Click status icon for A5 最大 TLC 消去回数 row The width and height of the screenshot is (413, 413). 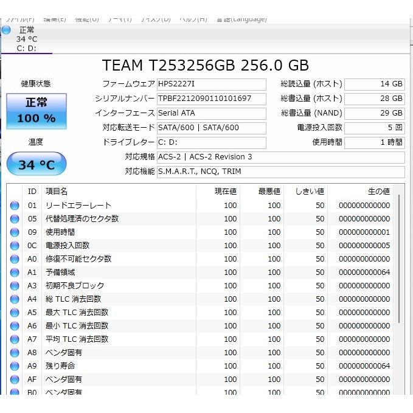click(15, 313)
